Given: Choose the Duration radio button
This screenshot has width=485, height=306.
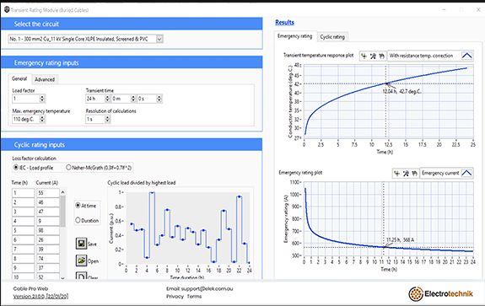Looking at the screenshot, I should (78, 220).
